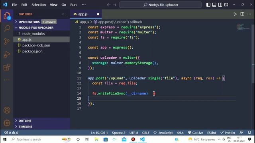Start Go Live server
The image size is (255, 143).
pyautogui.click(x=196, y=133)
